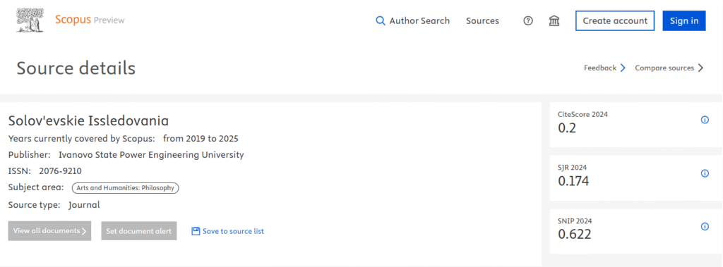This screenshot has height=267, width=723.
Task: Click the Author Search magnifier icon
Action: (x=381, y=20)
